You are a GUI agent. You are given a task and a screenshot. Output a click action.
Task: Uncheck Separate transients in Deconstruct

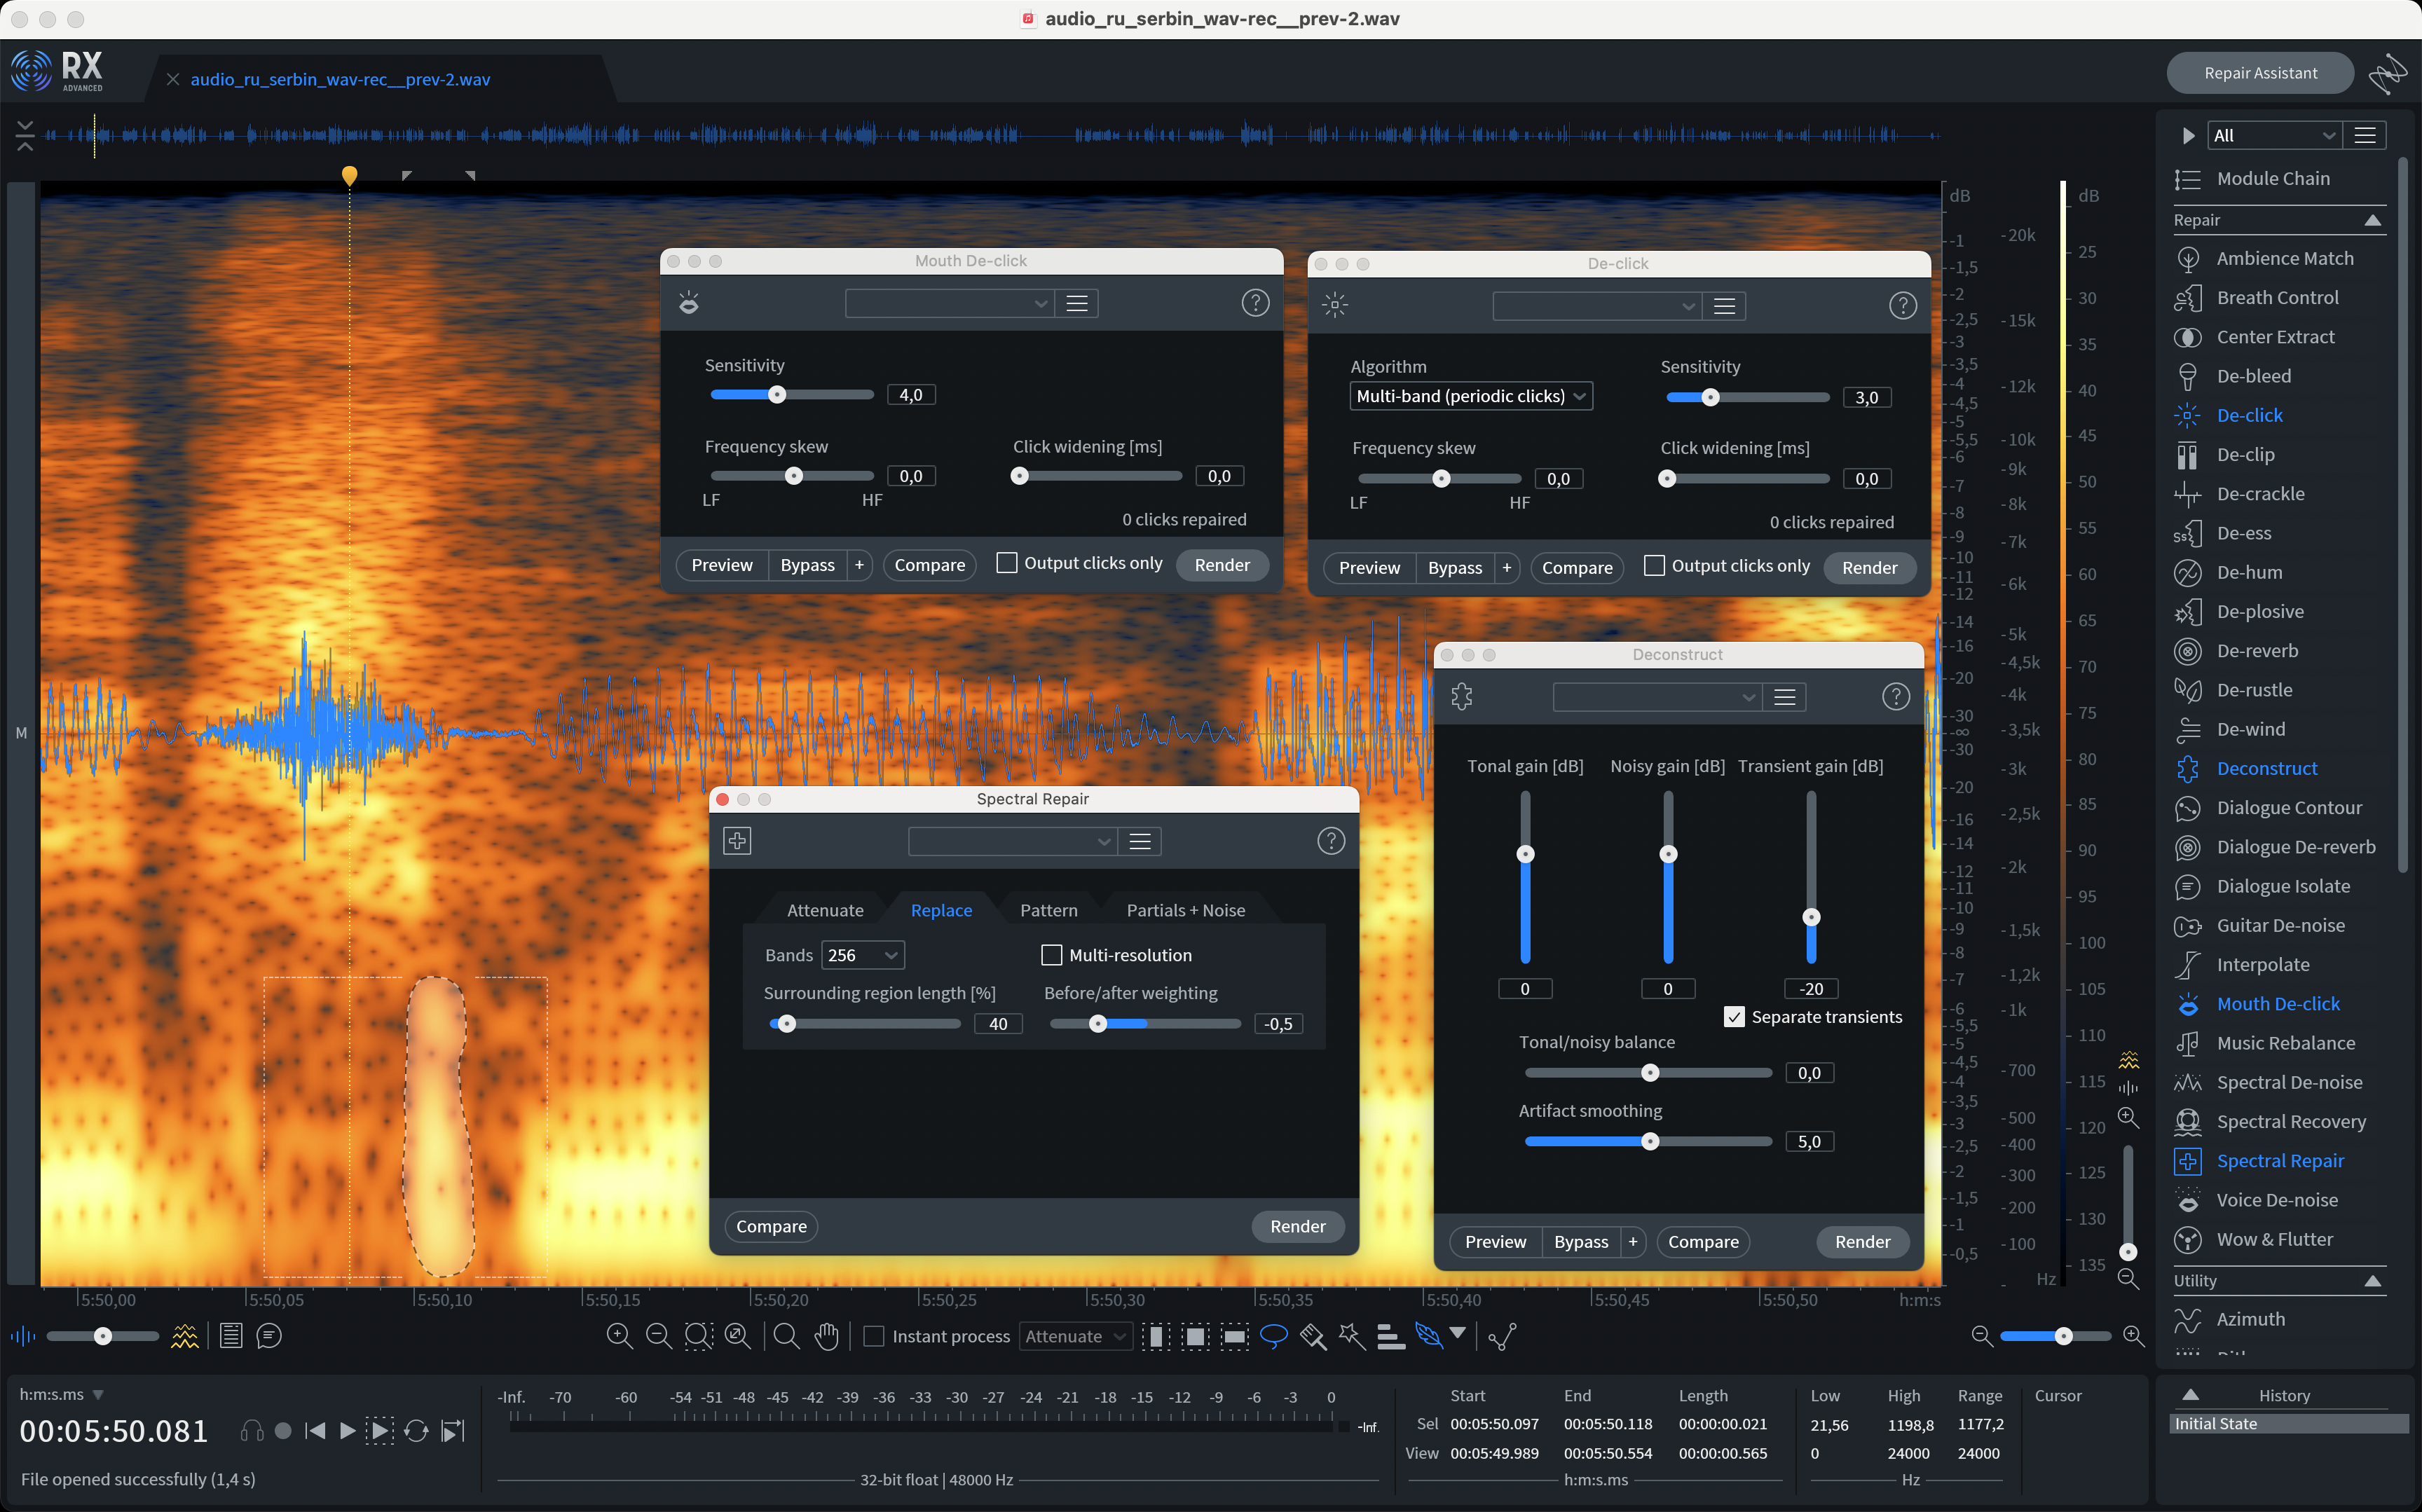coord(1734,1017)
